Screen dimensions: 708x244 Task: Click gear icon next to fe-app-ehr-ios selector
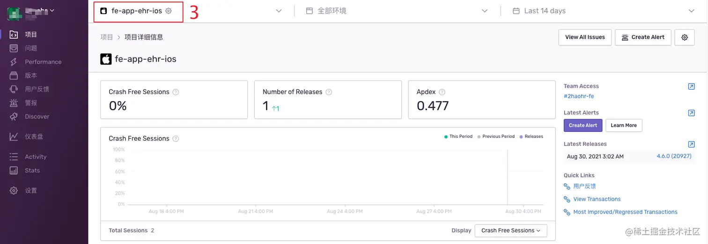(169, 11)
